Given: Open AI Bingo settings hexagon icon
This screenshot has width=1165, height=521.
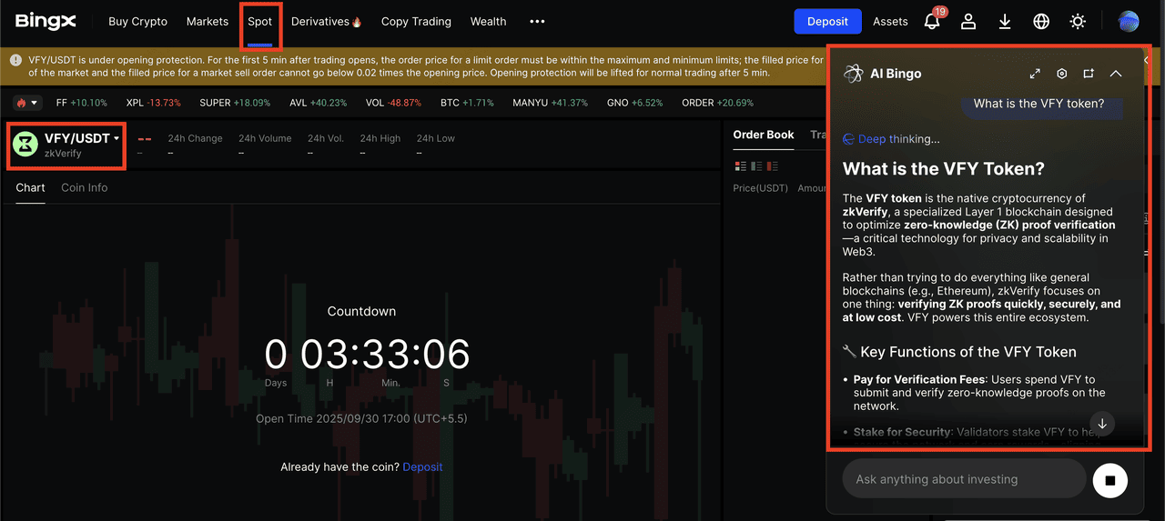Looking at the screenshot, I should [x=1061, y=74].
